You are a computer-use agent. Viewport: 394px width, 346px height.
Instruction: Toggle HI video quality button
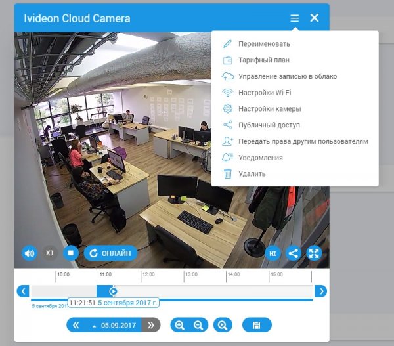coord(273,253)
